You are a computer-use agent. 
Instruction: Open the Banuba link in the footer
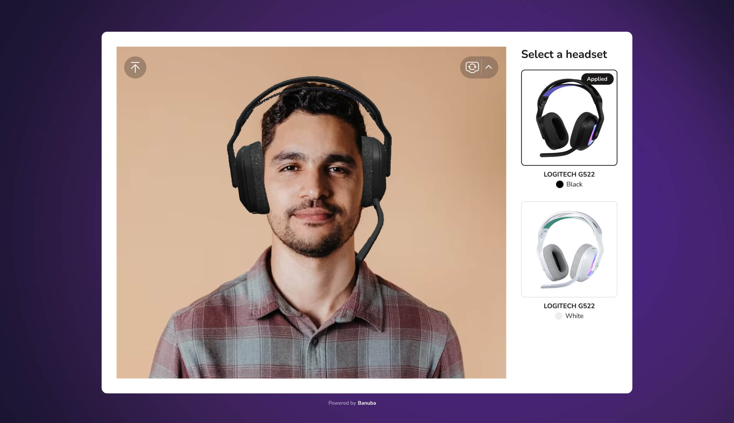coord(366,403)
